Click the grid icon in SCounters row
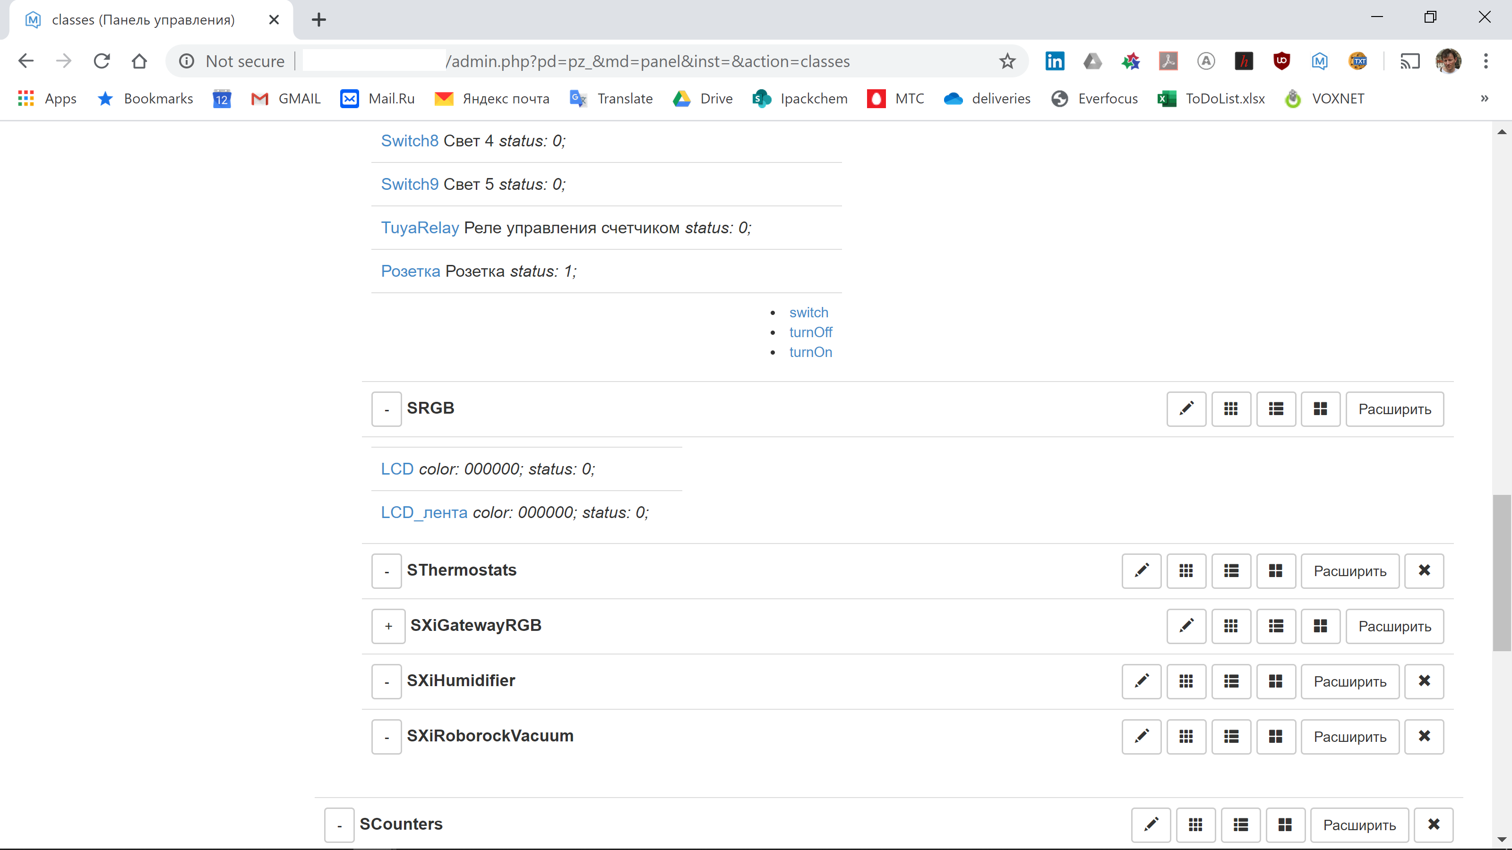Viewport: 1512px width, 850px height. 1195,824
